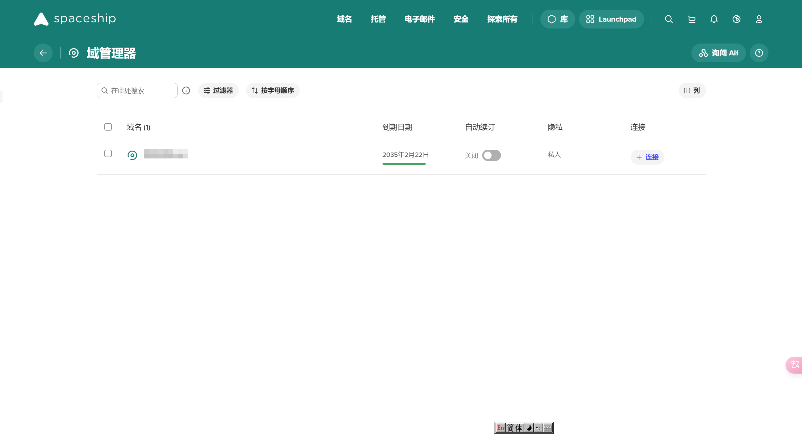802x434 pixels.
Task: Toggle the auto-renew switch
Action: point(491,155)
